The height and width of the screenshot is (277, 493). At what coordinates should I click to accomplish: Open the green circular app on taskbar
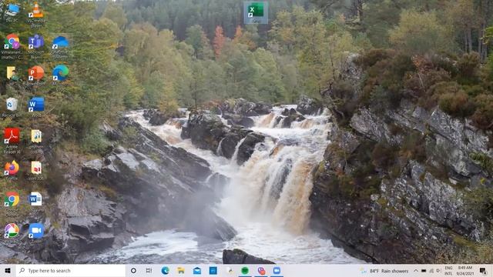tap(245, 270)
